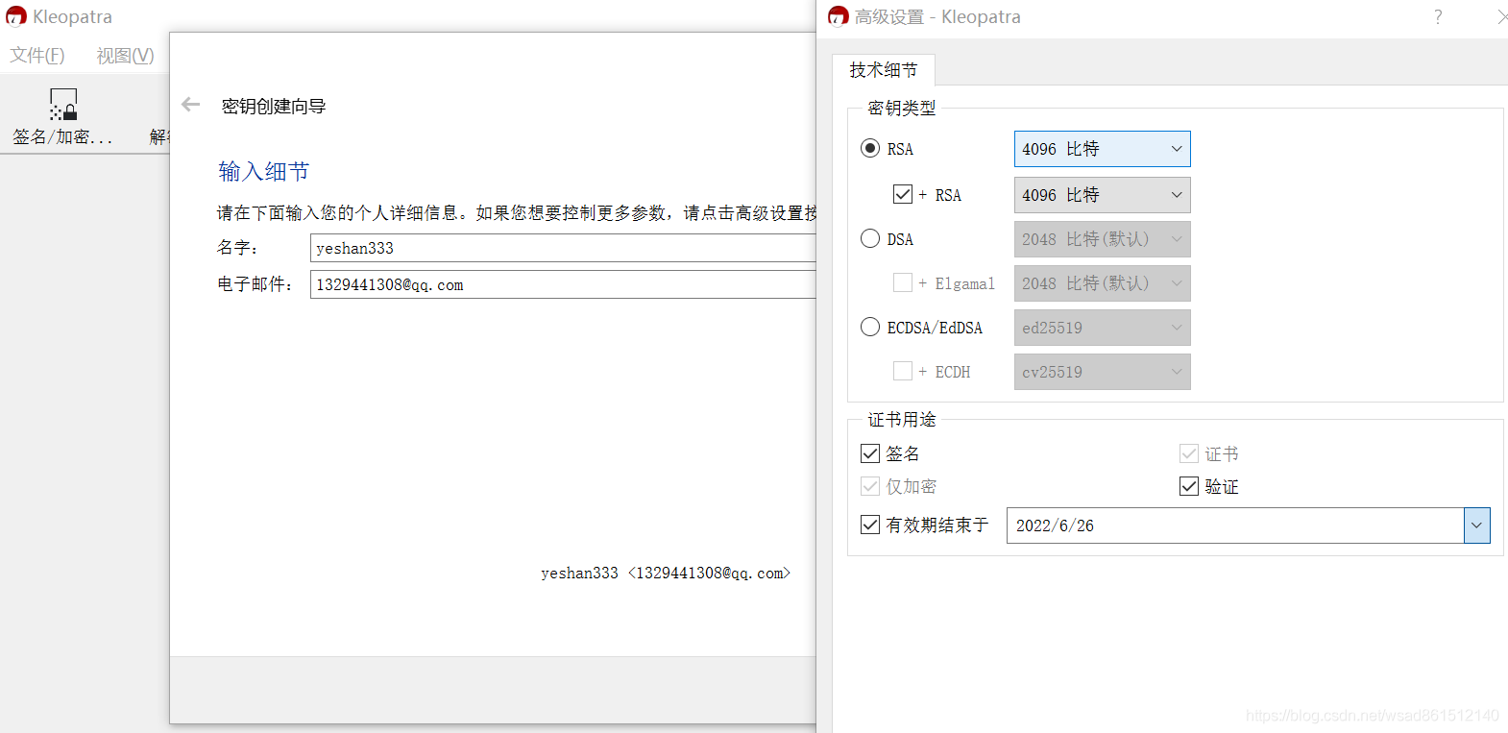Click the Kleopatra logo in the main window title
The image size is (1508, 733).
[15, 16]
